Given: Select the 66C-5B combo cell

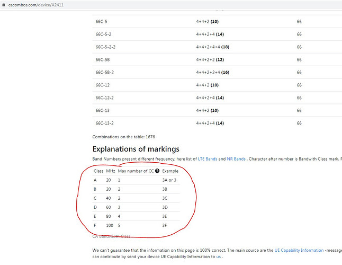Looking at the screenshot, I should pos(103,59).
